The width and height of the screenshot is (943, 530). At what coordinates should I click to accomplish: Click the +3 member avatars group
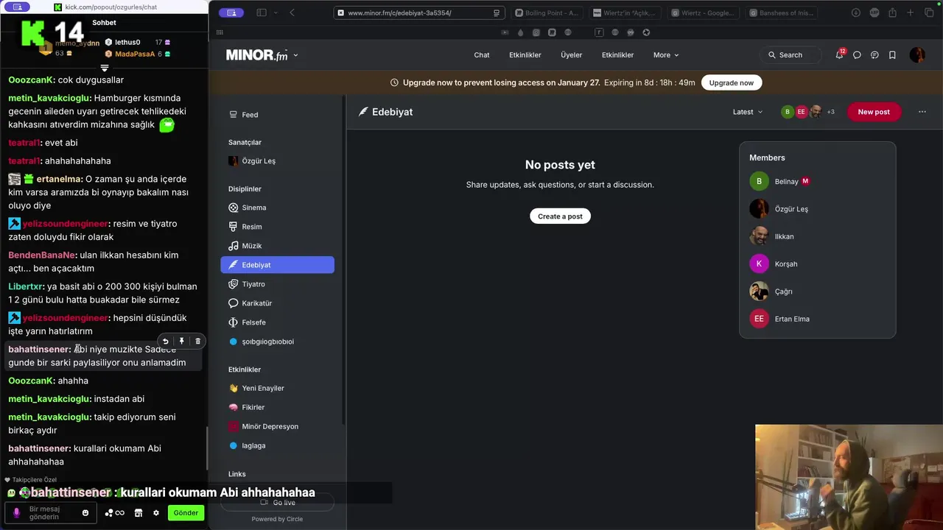point(808,112)
